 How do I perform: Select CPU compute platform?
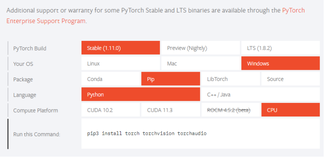pos(290,110)
